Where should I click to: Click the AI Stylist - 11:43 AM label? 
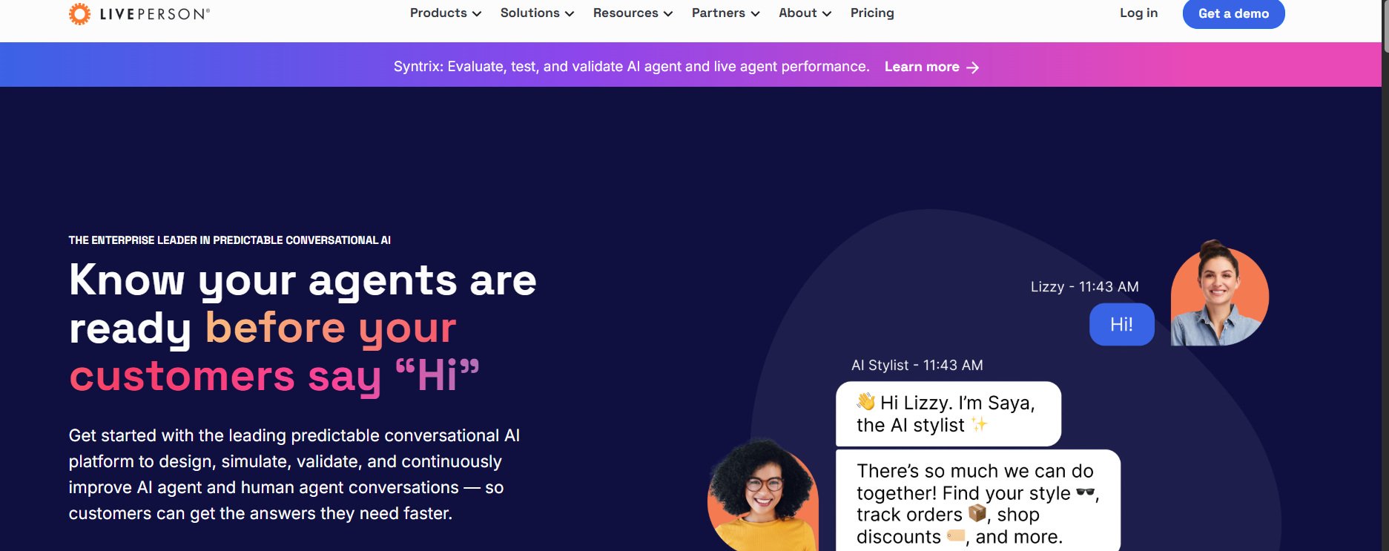click(x=917, y=365)
